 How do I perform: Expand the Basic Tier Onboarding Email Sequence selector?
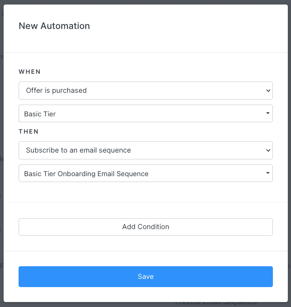[x=145, y=173]
